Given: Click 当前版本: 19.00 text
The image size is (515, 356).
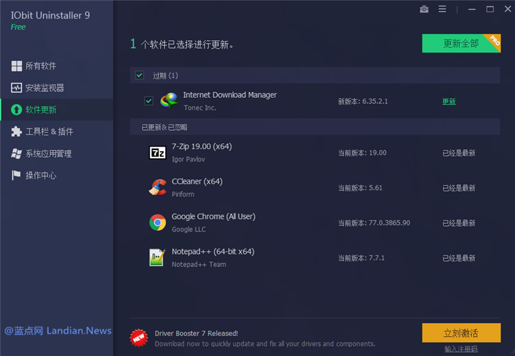Looking at the screenshot, I should 362,153.
